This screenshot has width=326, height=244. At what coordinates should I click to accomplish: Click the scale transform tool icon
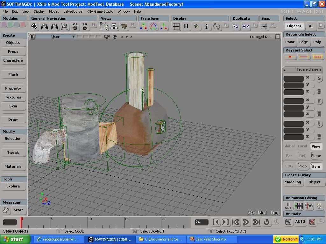coord(143,26)
